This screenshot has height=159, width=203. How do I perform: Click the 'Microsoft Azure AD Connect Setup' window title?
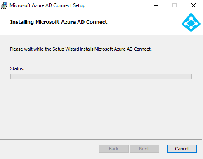47,5
